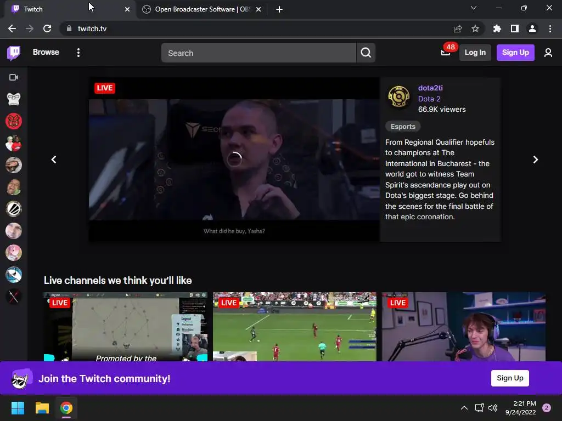Close the Open Broadcaster Software tab
The image size is (562, 421).
point(258,9)
